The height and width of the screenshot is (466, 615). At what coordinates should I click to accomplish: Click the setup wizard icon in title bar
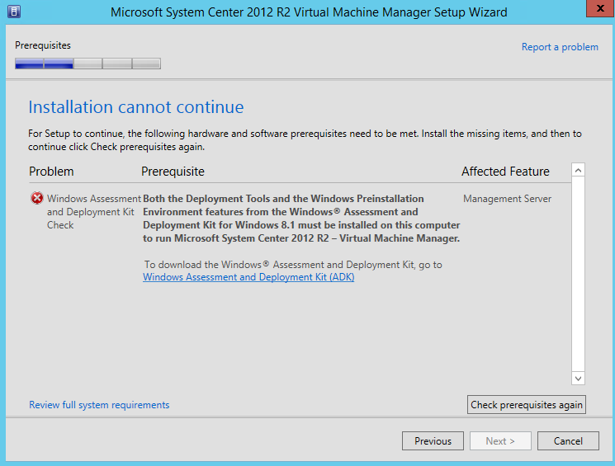(14, 12)
